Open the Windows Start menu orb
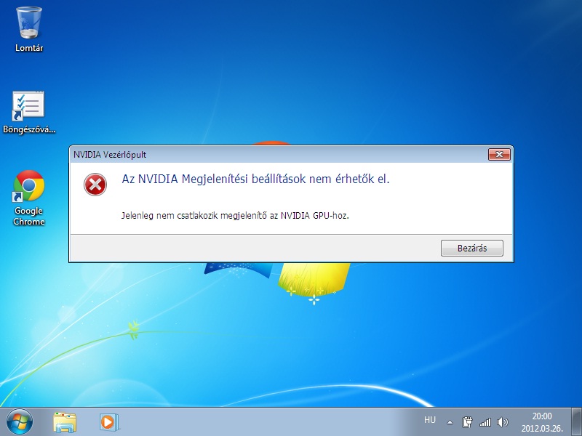 pyautogui.click(x=20, y=422)
